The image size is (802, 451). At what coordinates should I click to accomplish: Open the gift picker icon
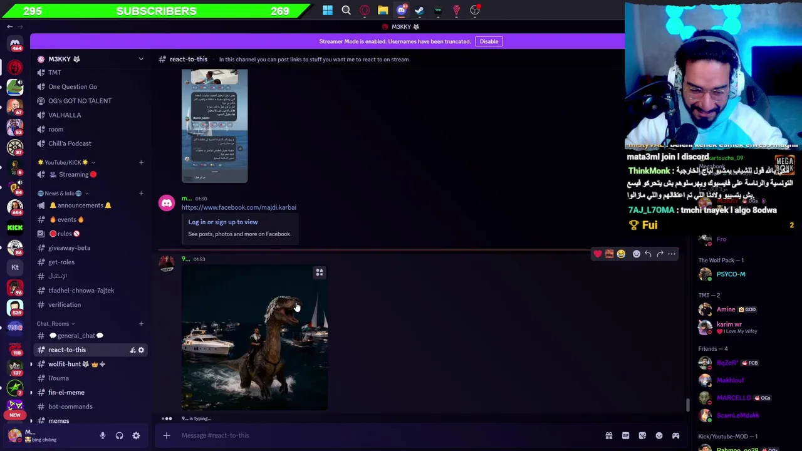click(x=608, y=435)
